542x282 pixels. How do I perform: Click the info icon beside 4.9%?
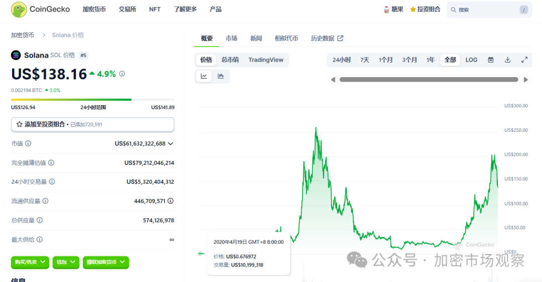pyautogui.click(x=122, y=74)
